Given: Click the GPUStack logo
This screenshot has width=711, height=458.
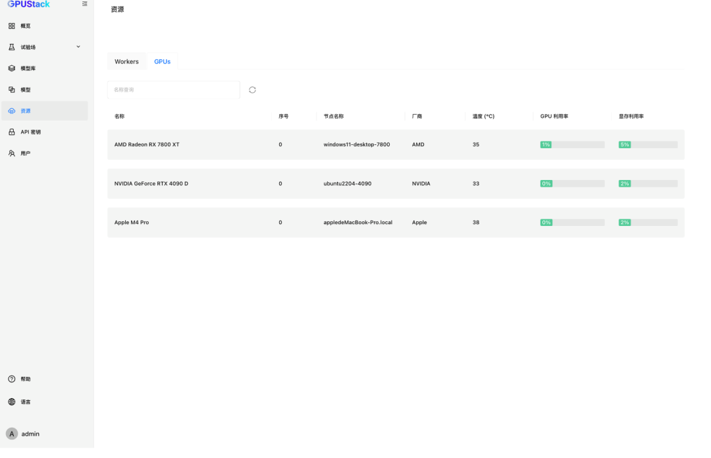Looking at the screenshot, I should coord(29,5).
